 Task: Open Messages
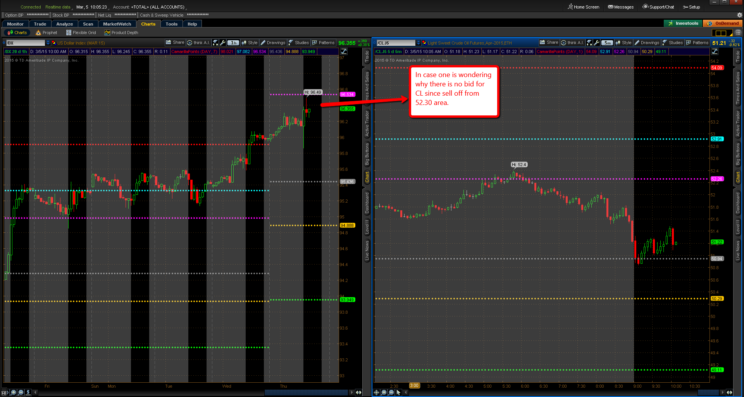tap(621, 7)
